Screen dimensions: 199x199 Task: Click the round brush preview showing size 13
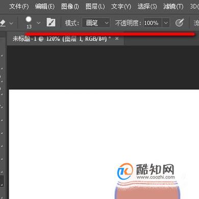coord(29,22)
